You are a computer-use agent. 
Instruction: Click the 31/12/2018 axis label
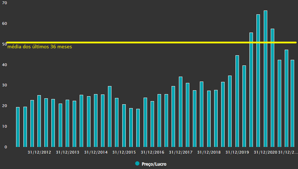point(209,152)
